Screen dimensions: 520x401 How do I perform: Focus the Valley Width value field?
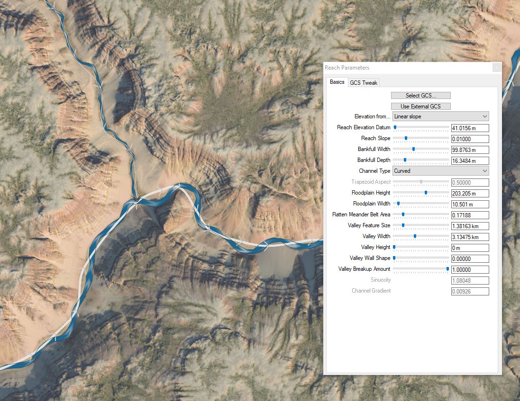click(469, 237)
